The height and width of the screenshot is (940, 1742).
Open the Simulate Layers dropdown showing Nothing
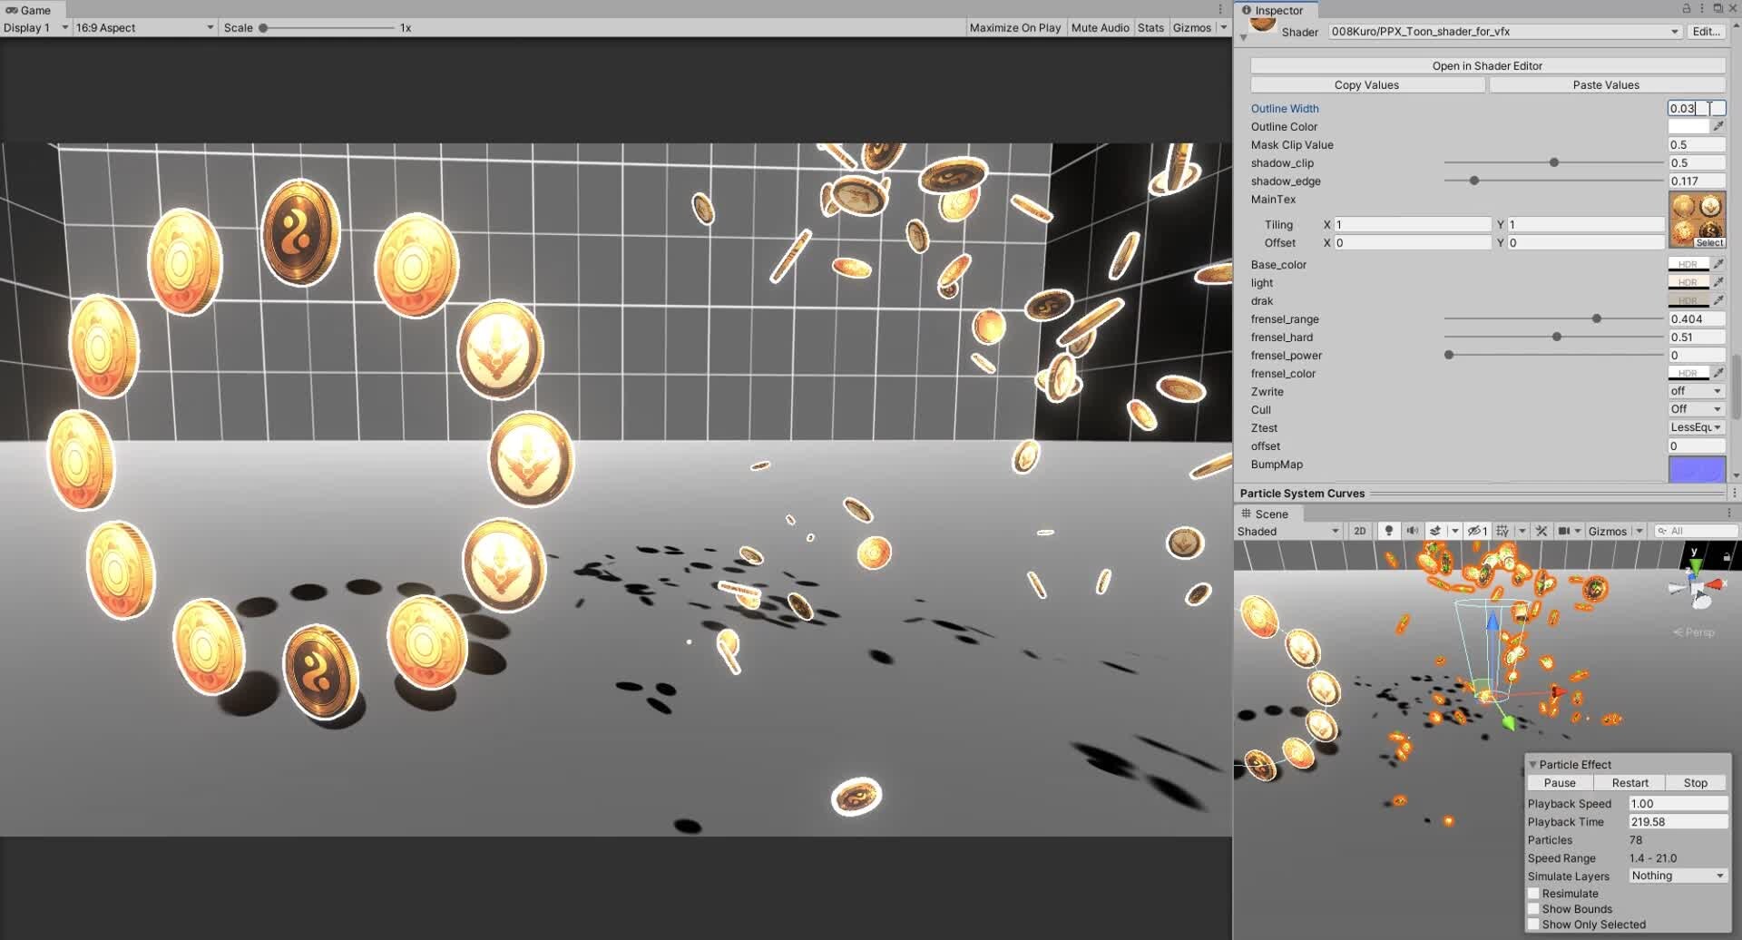(1676, 876)
